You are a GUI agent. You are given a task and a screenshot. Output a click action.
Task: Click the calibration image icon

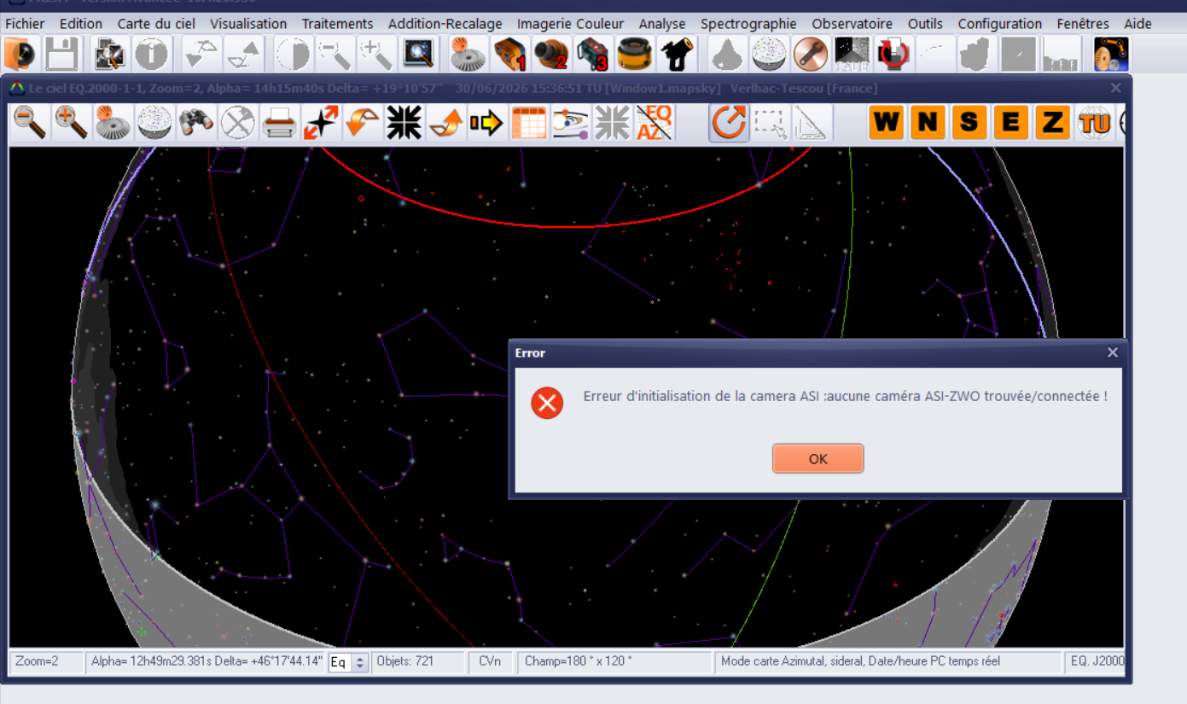(x=852, y=55)
